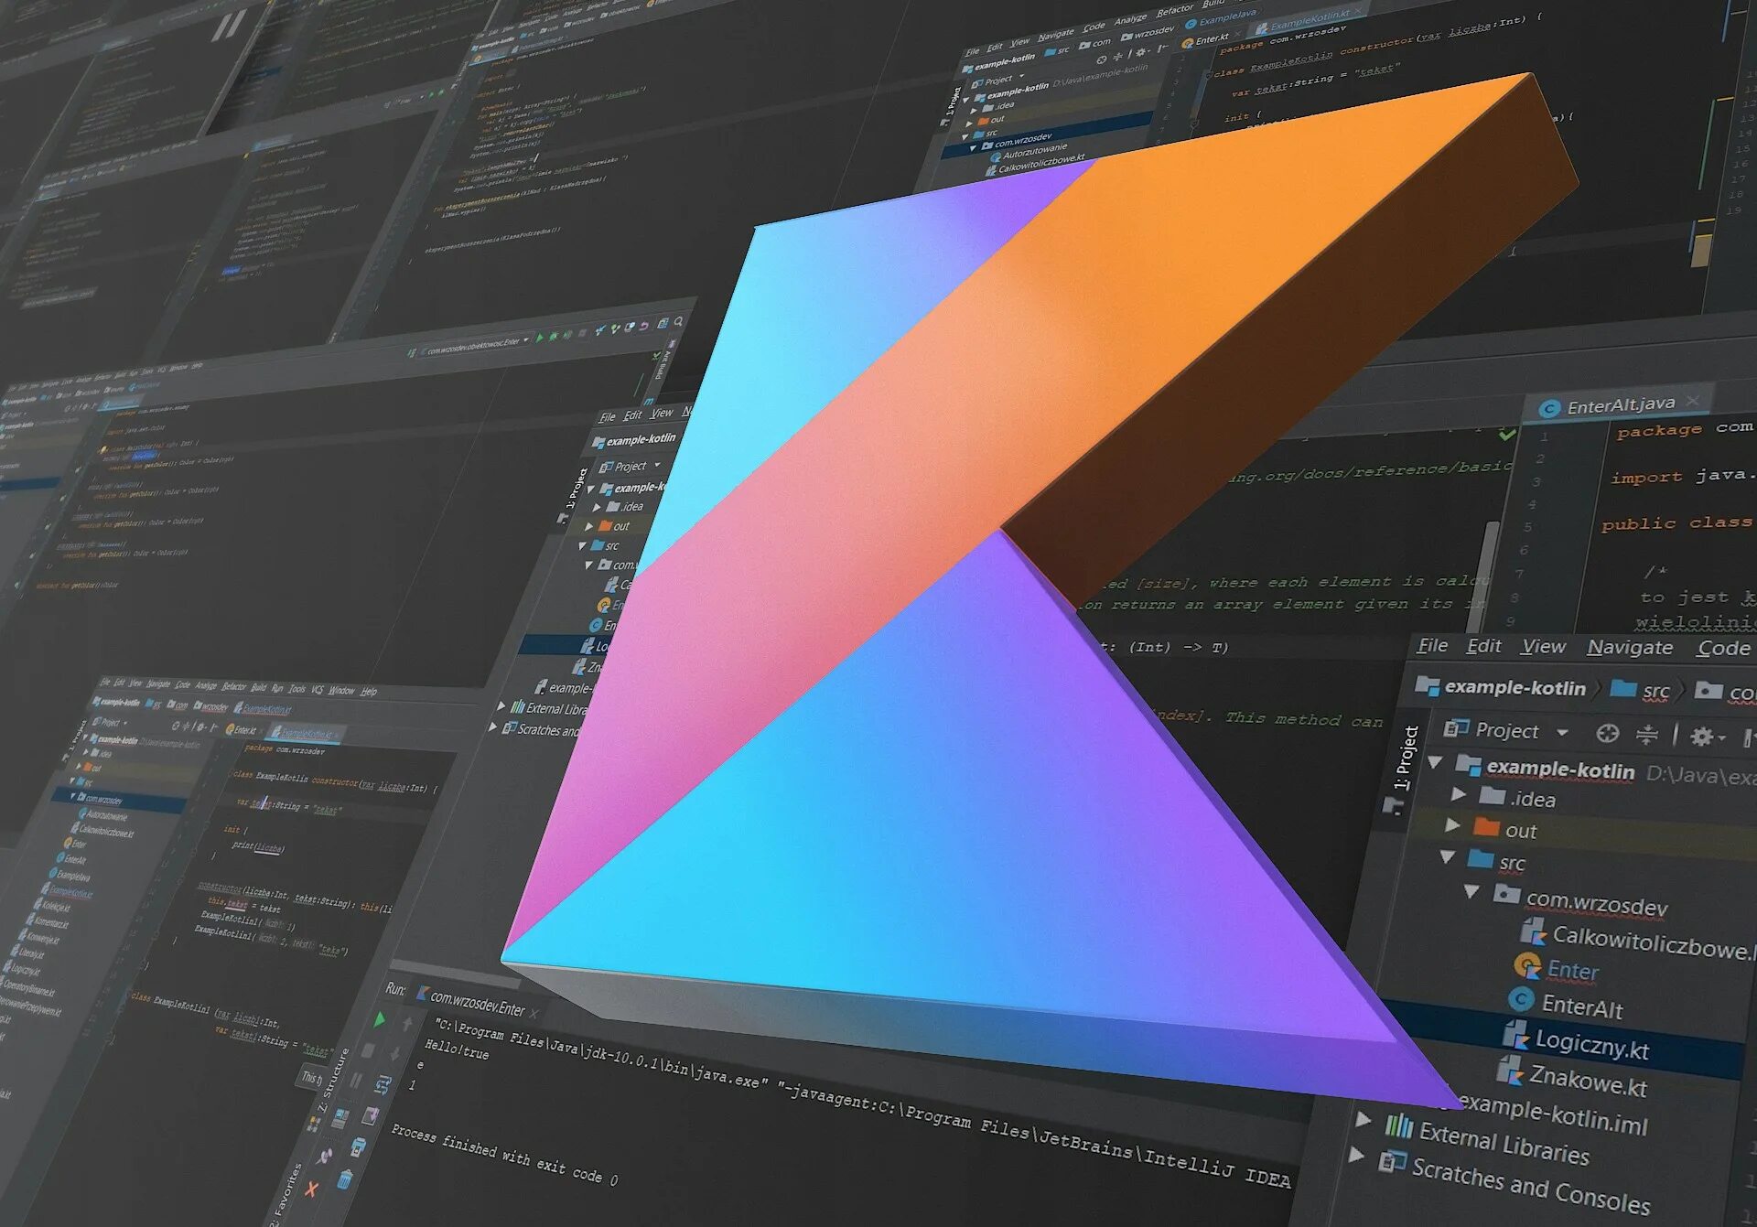Viewport: 1757px width, 1227px height.
Task: Print console output using the printer icon
Action: point(359,1146)
